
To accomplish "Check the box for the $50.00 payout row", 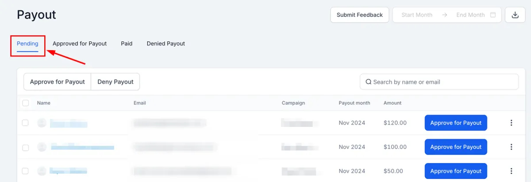I will (26, 171).
